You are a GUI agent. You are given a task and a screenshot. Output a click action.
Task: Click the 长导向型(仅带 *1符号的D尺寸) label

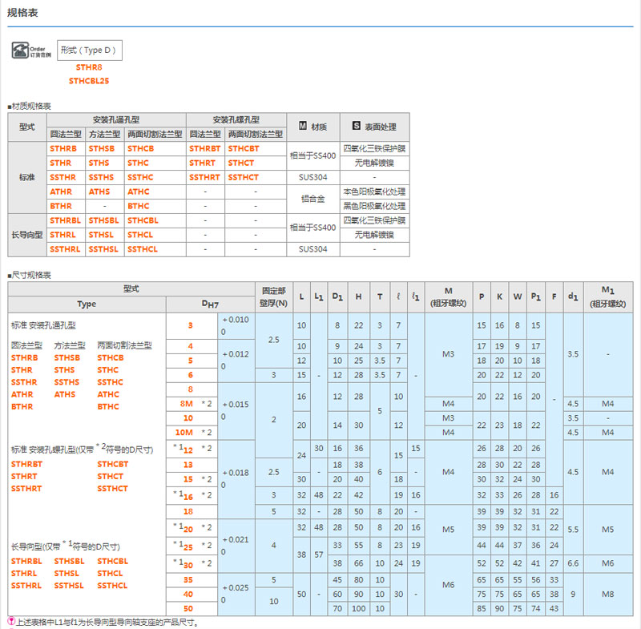point(66,546)
